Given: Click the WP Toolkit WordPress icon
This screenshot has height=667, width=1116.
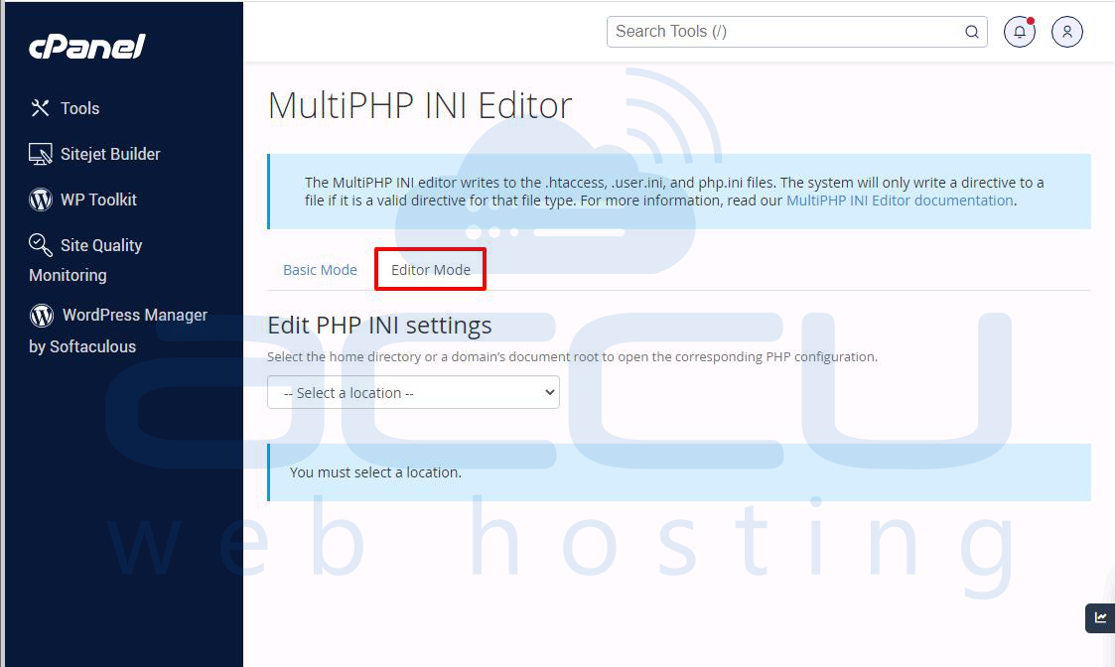Looking at the screenshot, I should (41, 200).
